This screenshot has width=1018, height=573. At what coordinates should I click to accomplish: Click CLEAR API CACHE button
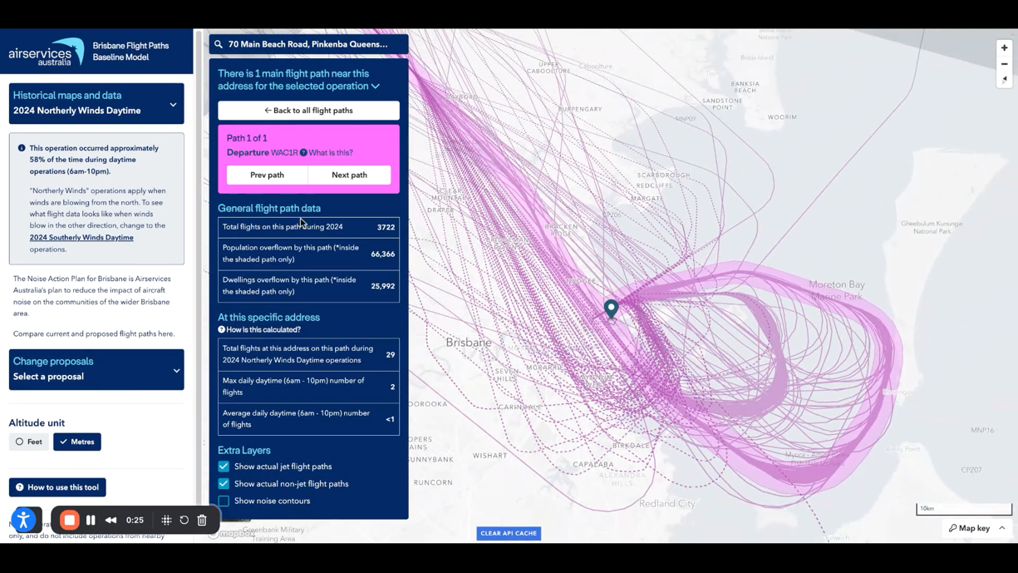509,534
